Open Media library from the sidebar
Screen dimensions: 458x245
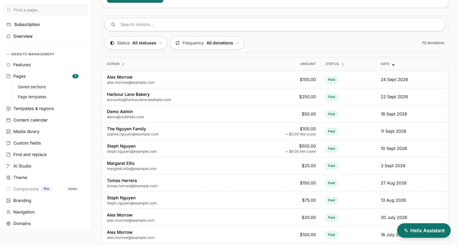tap(26, 132)
